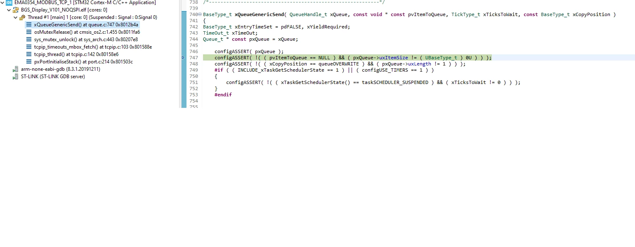Screen dimensions: 635x247
Task: Collapse the EMA0354_MODBUS_TCP_1 launch node
Action: 2,2
